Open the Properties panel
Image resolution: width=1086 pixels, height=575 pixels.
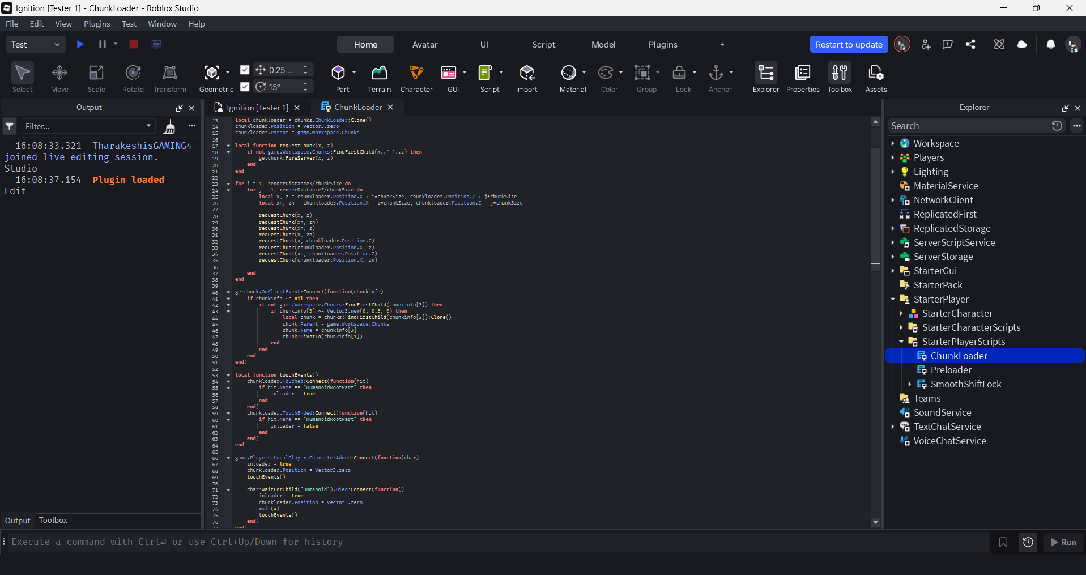tap(803, 78)
